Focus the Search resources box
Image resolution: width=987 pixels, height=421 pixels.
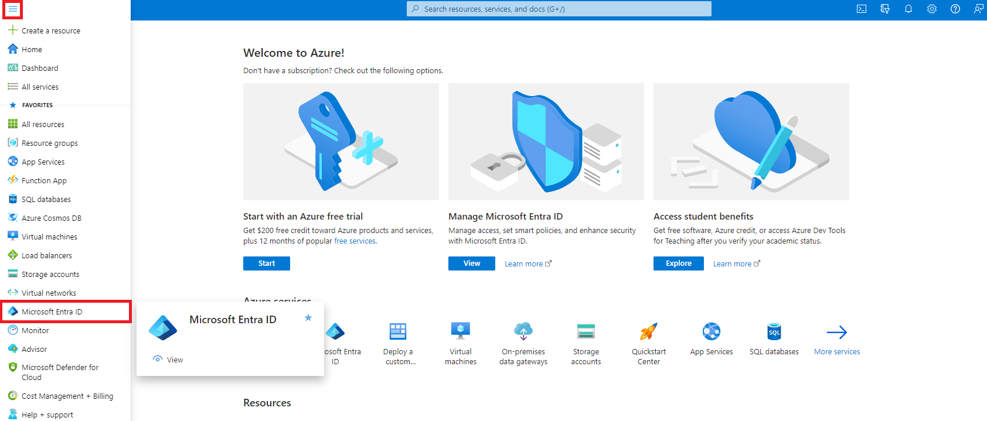tap(559, 9)
